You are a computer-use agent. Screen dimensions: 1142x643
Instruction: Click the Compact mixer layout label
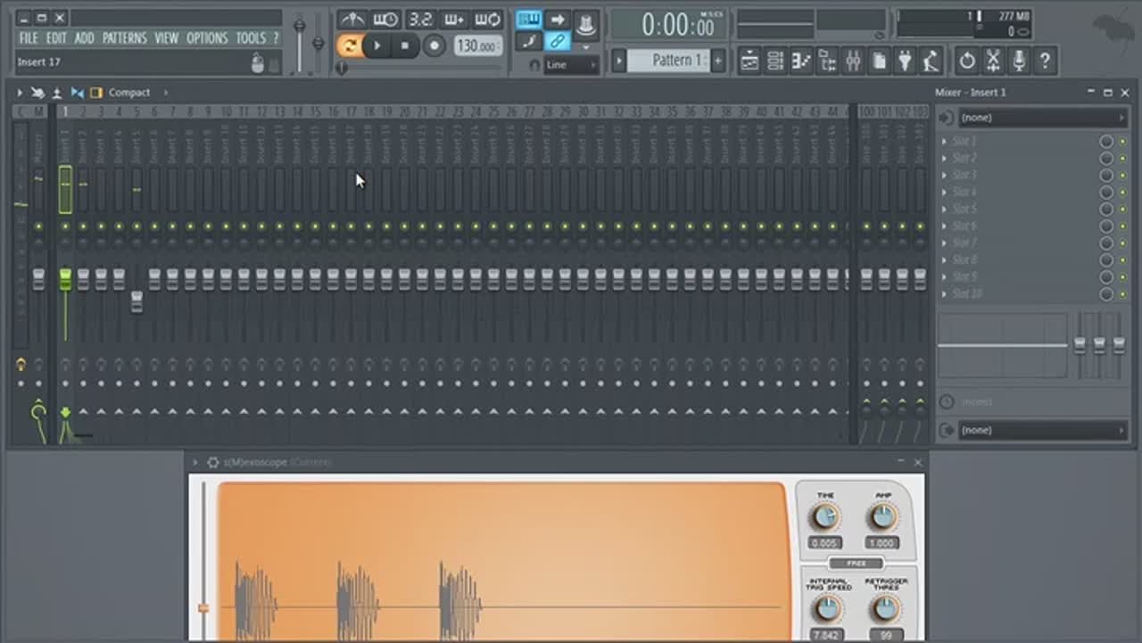(129, 93)
